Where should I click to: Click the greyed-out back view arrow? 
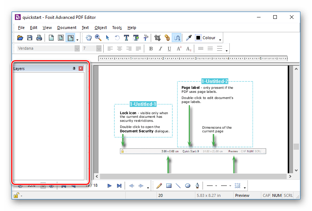pyautogui.click(x=132, y=186)
